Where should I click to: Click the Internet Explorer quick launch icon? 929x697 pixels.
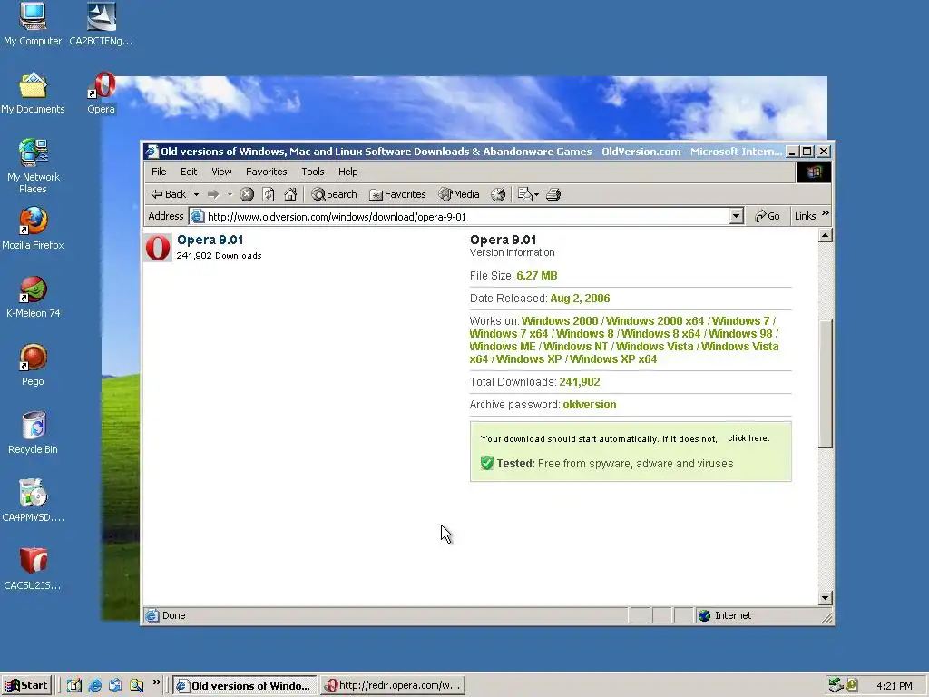click(x=94, y=686)
